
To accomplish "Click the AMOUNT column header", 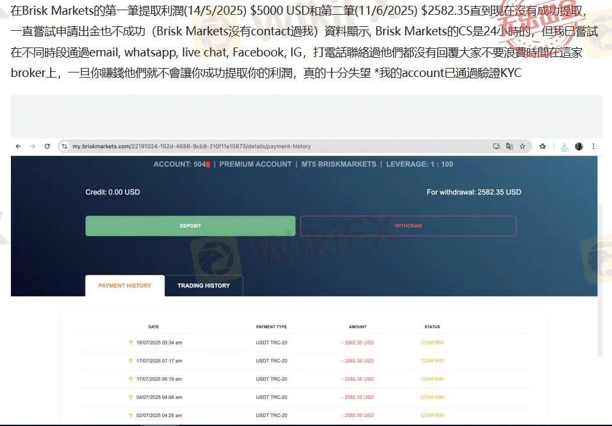I will (x=358, y=327).
